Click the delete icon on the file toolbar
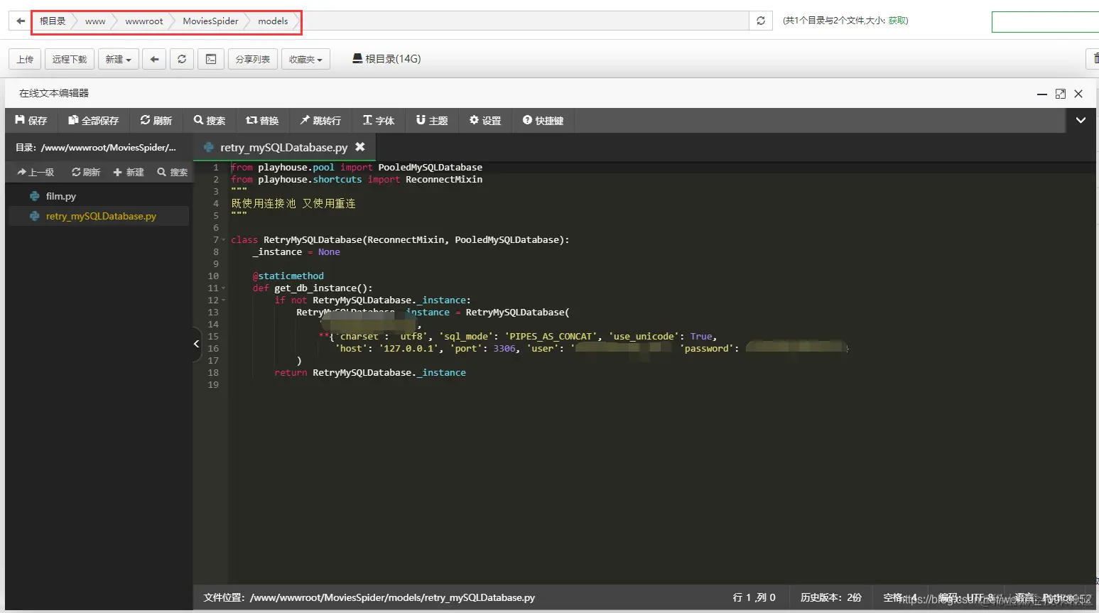 point(1095,59)
